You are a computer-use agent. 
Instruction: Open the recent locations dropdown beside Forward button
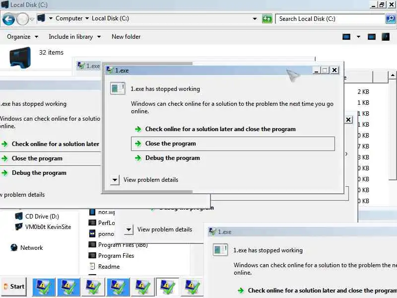(32, 19)
